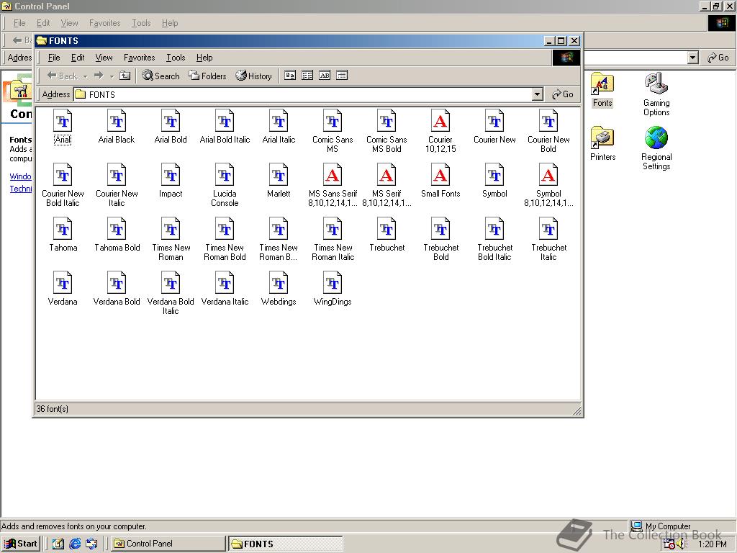Expand Control Panel address bar dropdown
The height and width of the screenshot is (553, 737).
[692, 58]
